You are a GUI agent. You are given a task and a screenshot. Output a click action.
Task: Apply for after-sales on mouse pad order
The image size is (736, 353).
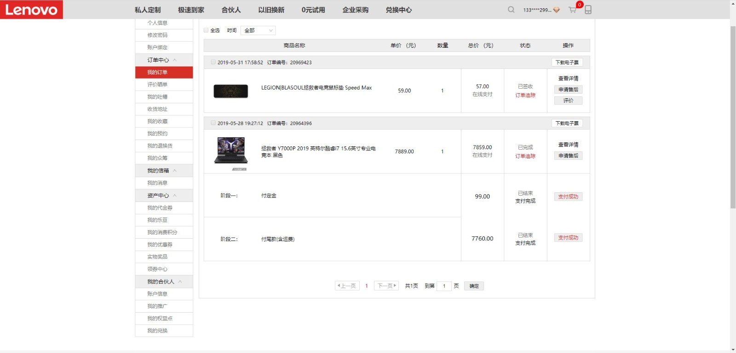tap(569, 90)
